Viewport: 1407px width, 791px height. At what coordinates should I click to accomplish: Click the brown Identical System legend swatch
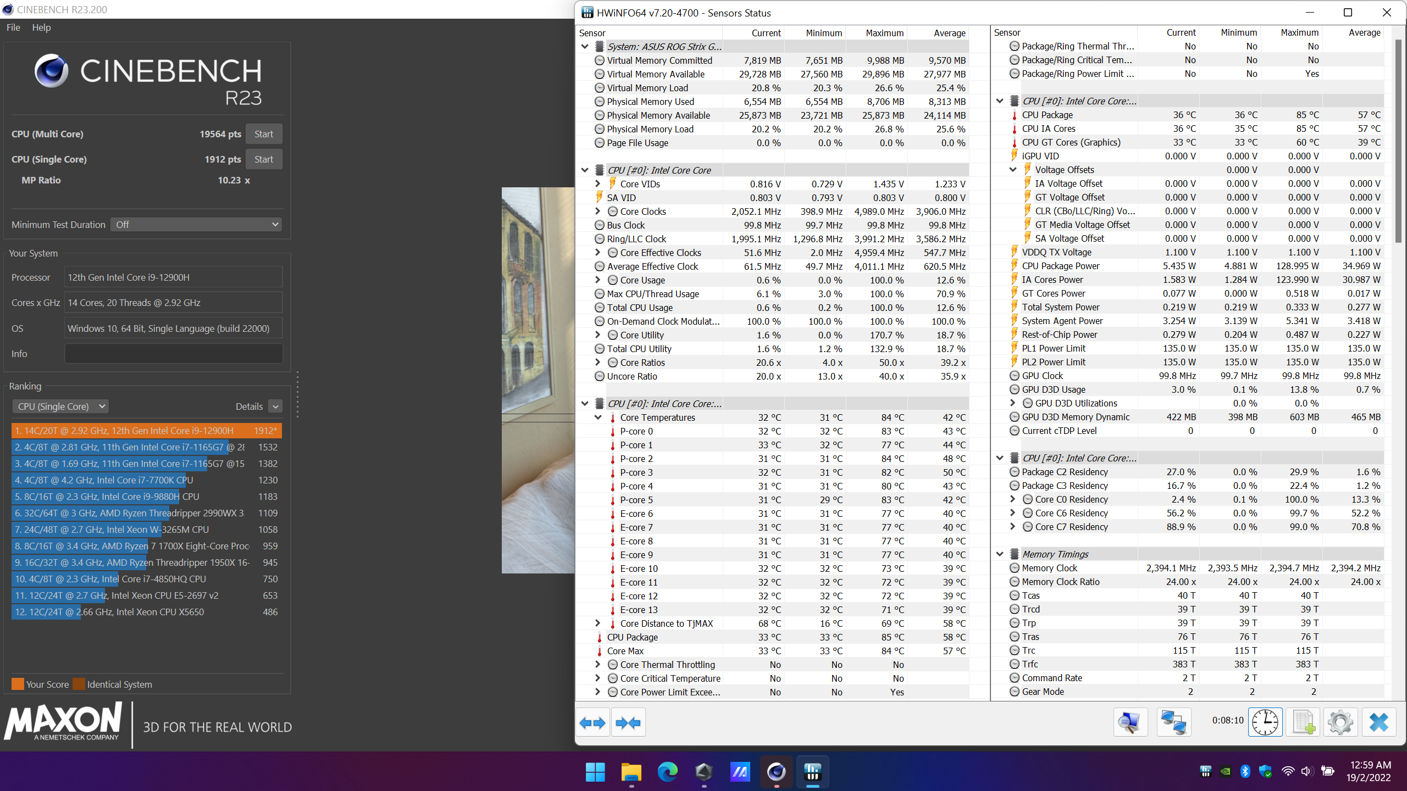(79, 684)
